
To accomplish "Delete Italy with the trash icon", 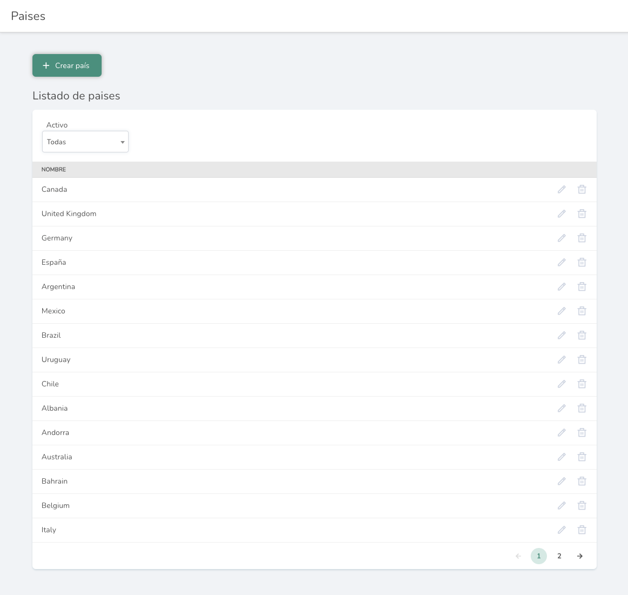I will (x=582, y=530).
